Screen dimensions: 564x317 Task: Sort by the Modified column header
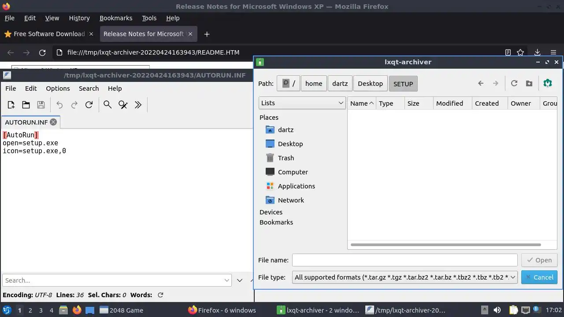(x=453, y=103)
